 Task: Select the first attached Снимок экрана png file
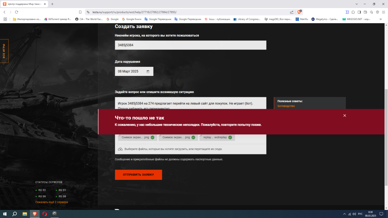click(137, 137)
